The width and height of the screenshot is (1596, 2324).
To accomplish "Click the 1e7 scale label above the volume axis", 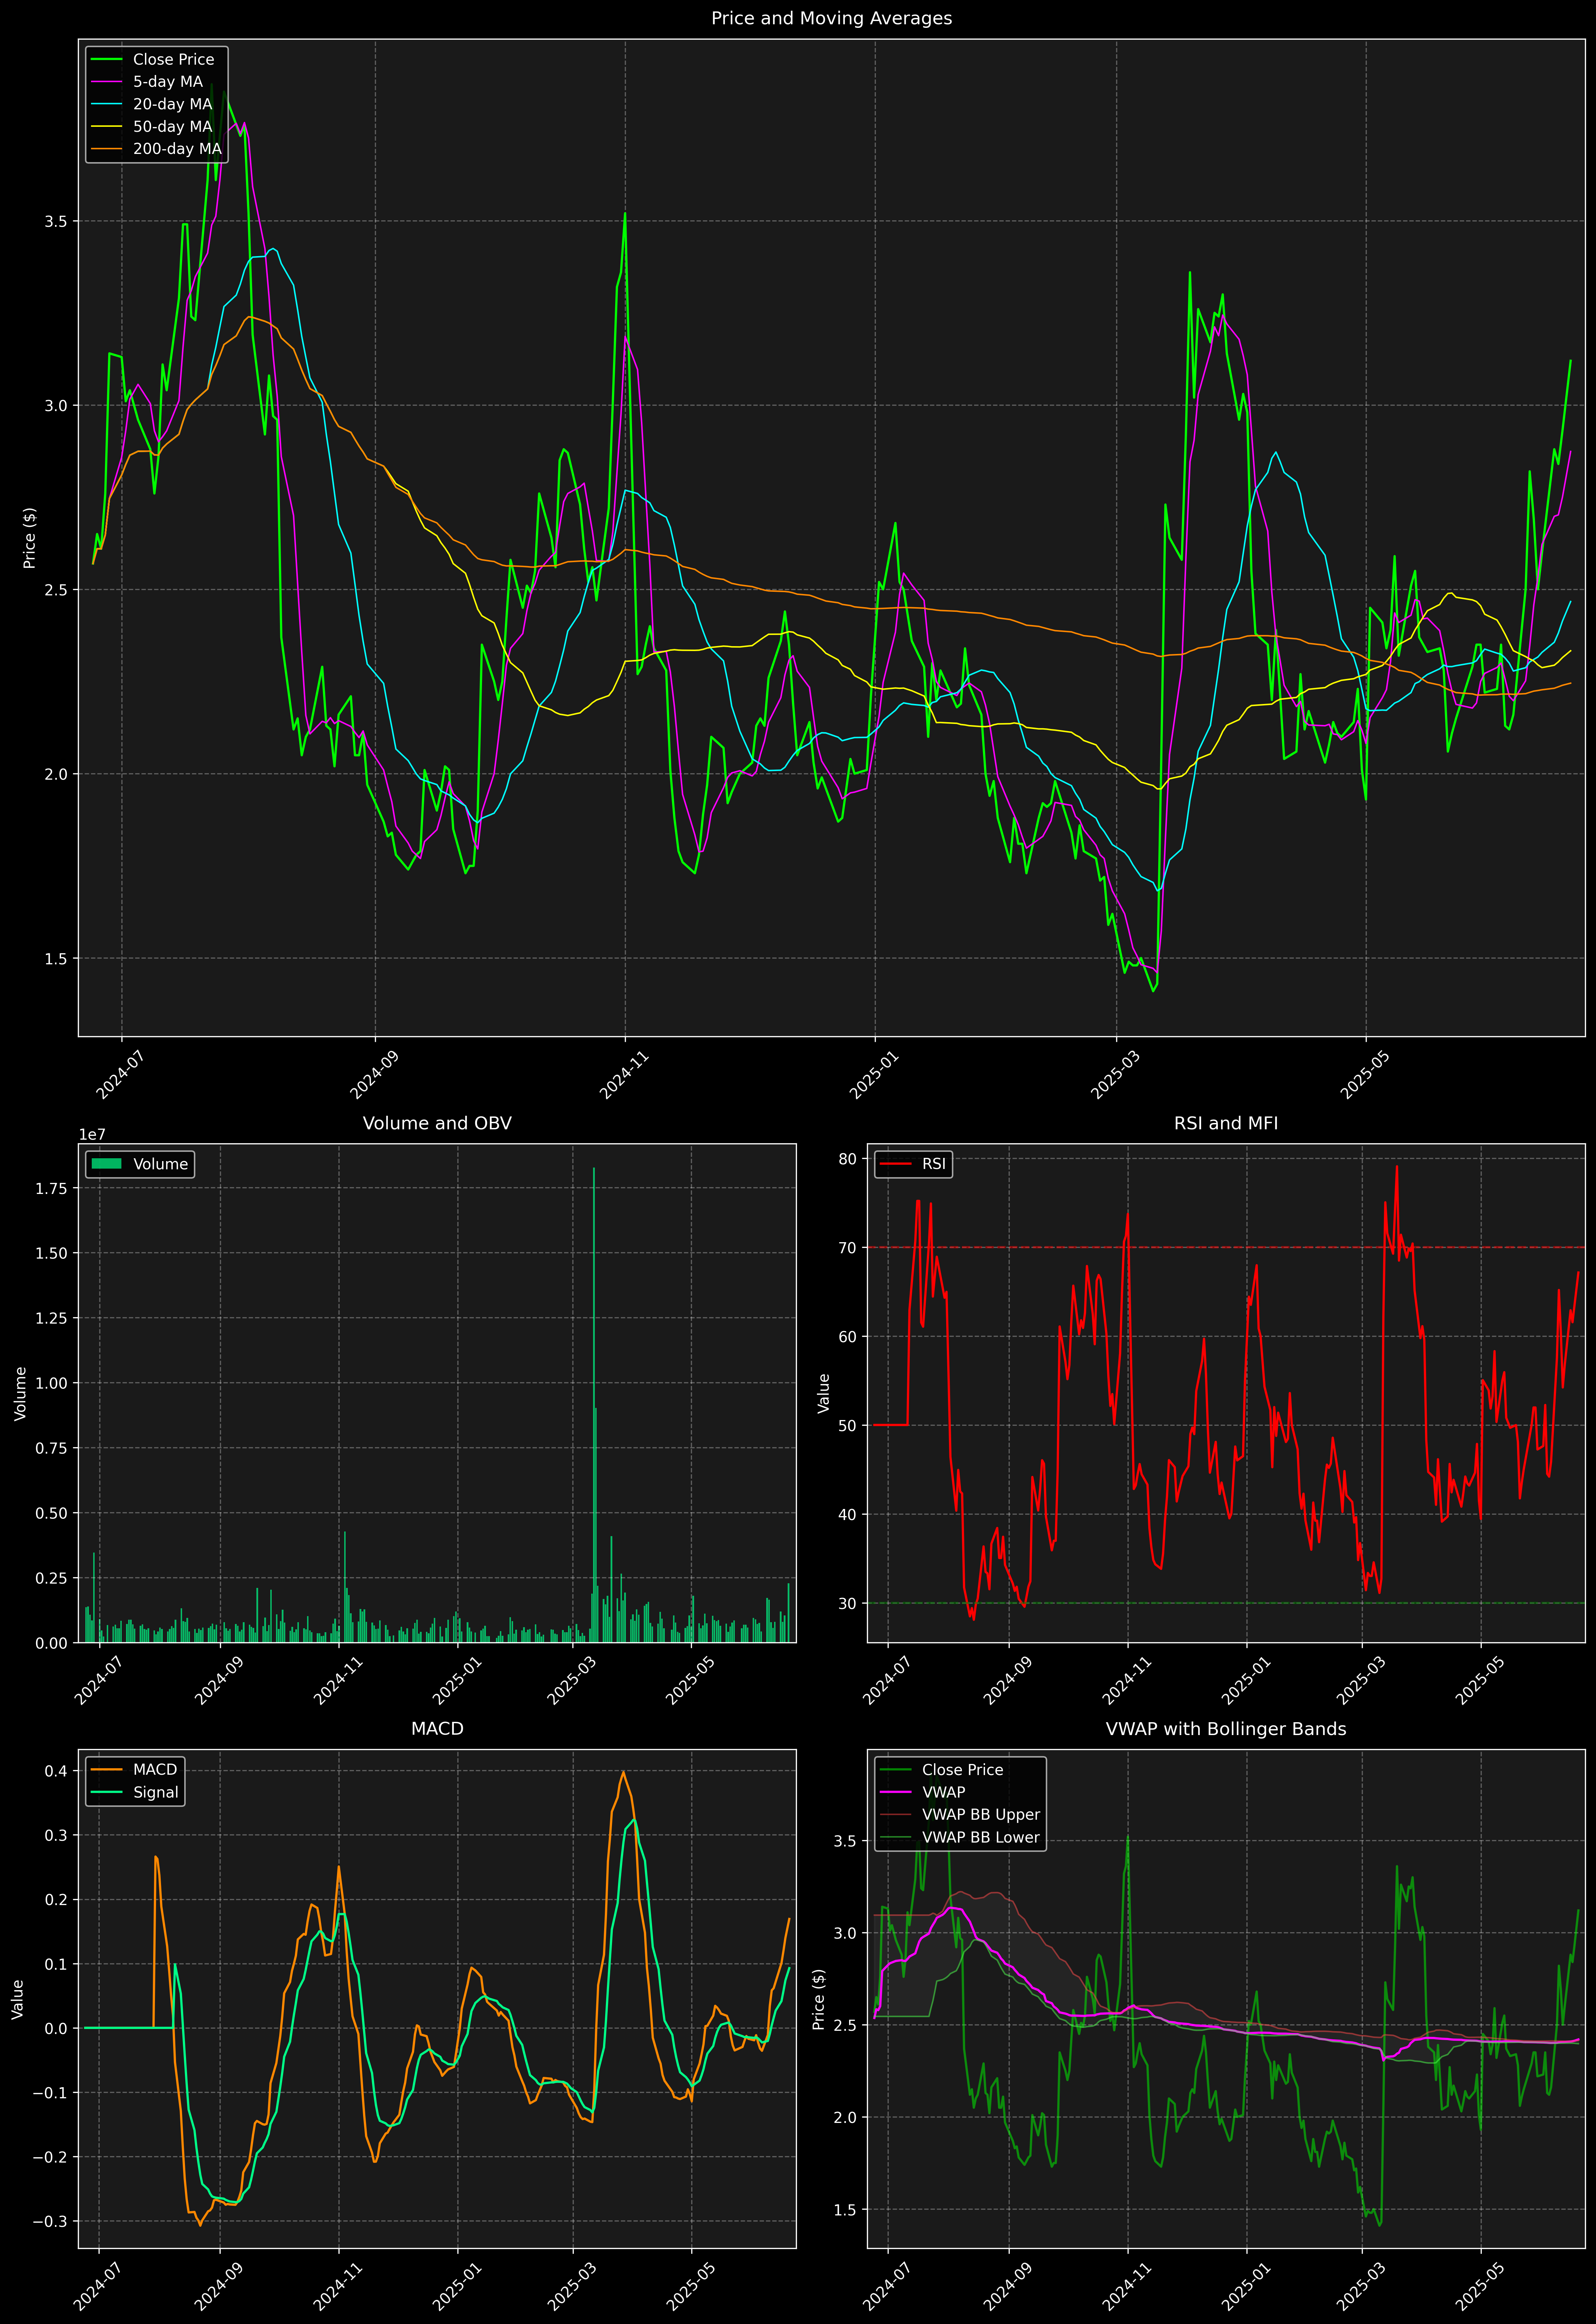I will point(92,1135).
